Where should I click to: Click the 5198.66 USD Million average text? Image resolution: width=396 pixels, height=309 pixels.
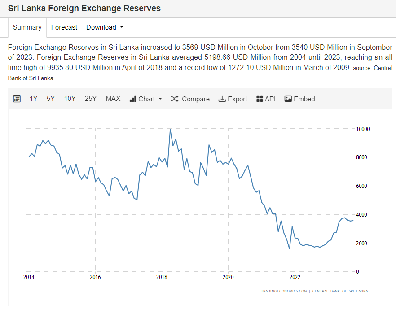237,57
